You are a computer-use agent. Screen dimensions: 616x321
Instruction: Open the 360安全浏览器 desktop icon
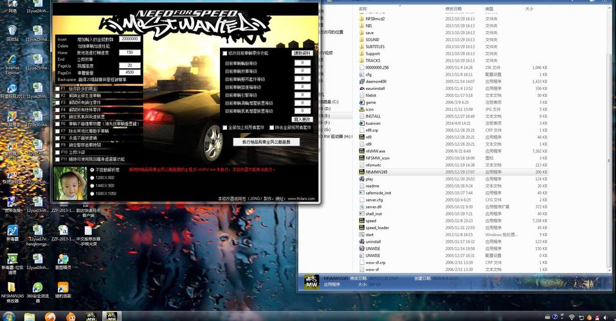click(38, 292)
